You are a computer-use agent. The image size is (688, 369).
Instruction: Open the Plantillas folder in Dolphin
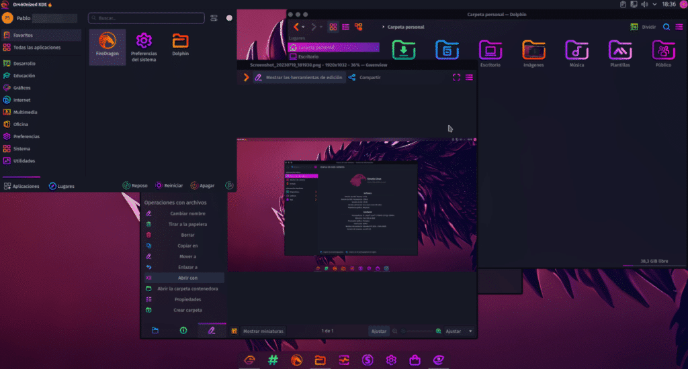(x=620, y=53)
